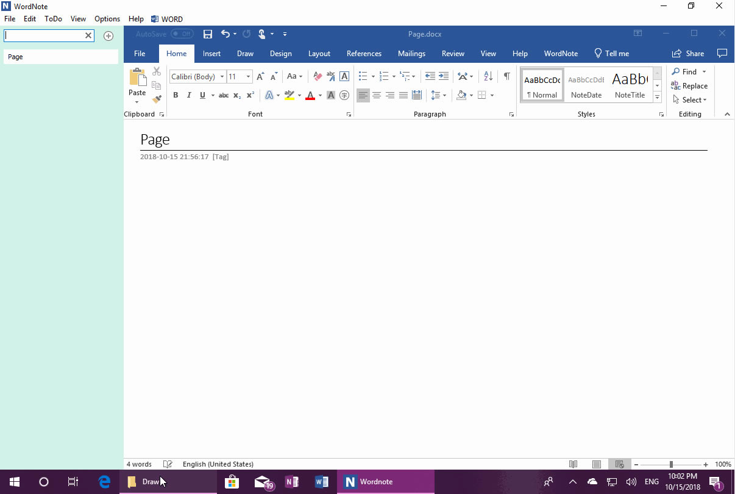Switch to Web Layout view

pyautogui.click(x=619, y=464)
